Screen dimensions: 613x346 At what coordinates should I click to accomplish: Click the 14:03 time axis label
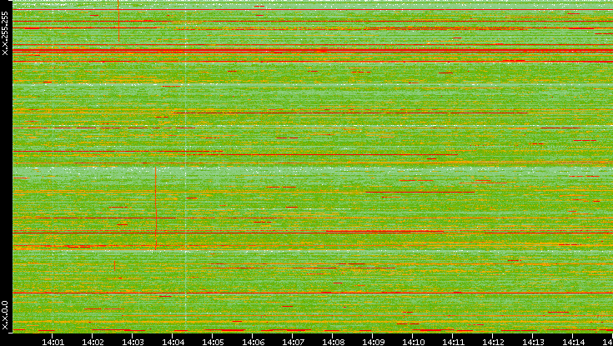tap(133, 343)
